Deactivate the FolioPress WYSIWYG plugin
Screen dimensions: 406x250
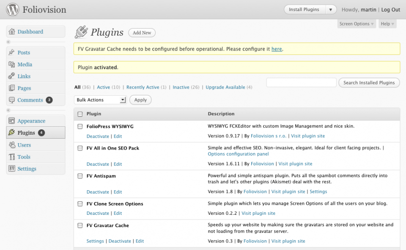[x=98, y=136]
